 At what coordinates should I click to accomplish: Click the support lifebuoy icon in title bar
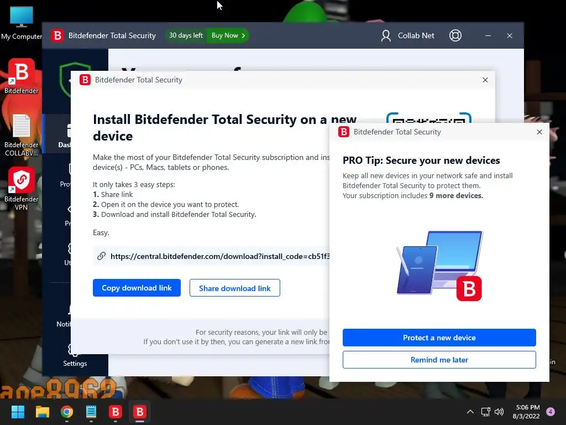pyautogui.click(x=455, y=35)
